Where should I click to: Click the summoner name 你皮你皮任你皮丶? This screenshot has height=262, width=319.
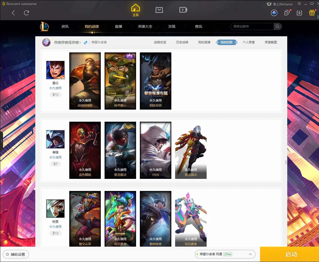68,42
